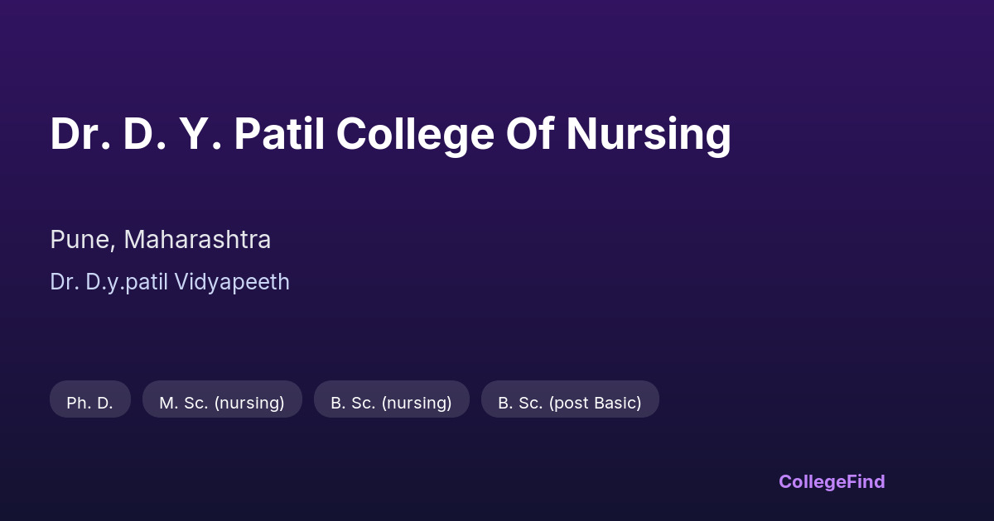Image resolution: width=994 pixels, height=521 pixels.
Task: Click the Ph. D. course chip
Action: [x=89, y=403]
